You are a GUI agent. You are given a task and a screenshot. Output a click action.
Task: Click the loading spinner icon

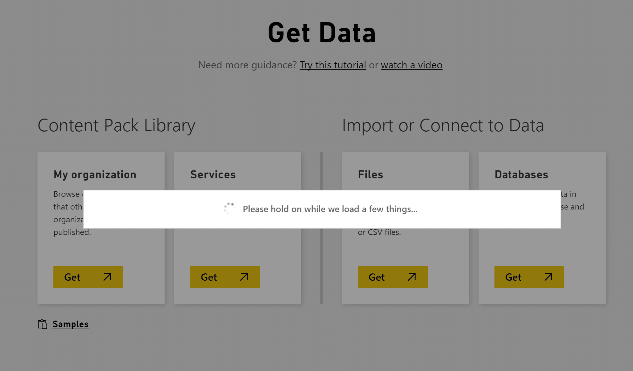click(x=229, y=209)
